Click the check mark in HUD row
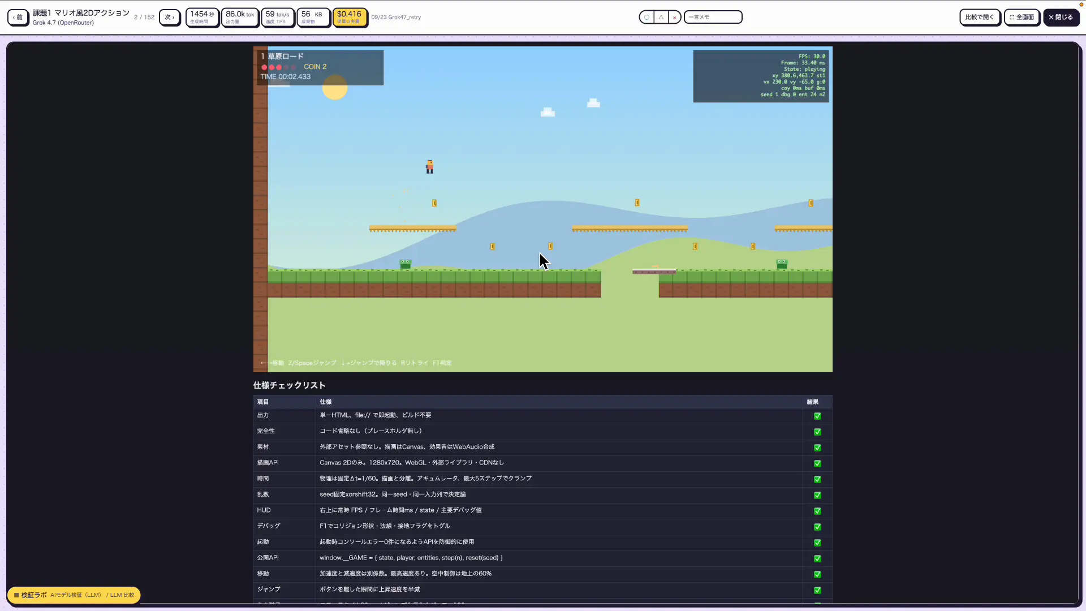The width and height of the screenshot is (1086, 611). (x=817, y=511)
